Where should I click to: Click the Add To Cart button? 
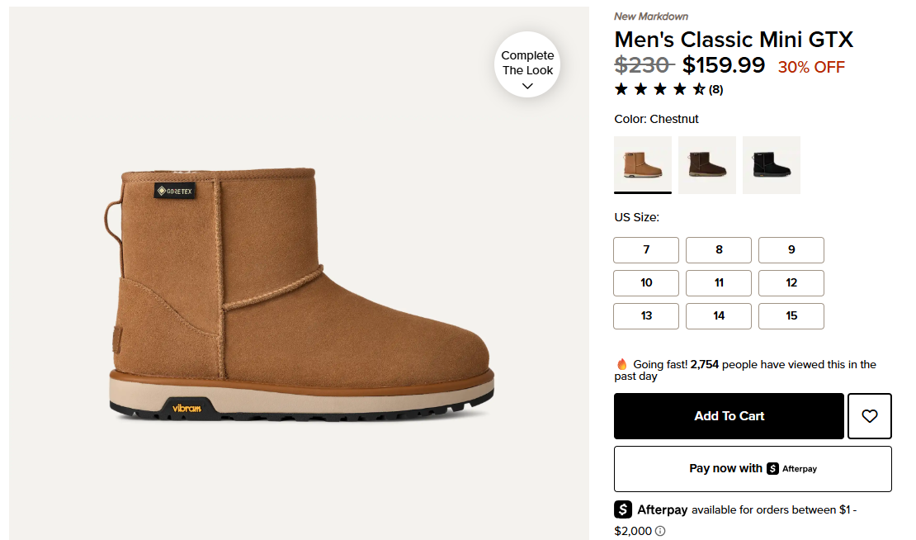(x=729, y=416)
